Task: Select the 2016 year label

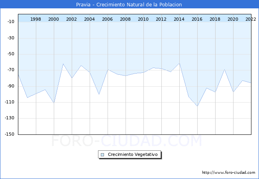Action: click(x=197, y=19)
